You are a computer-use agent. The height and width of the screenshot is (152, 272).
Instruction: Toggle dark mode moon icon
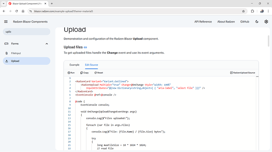click(257, 22)
